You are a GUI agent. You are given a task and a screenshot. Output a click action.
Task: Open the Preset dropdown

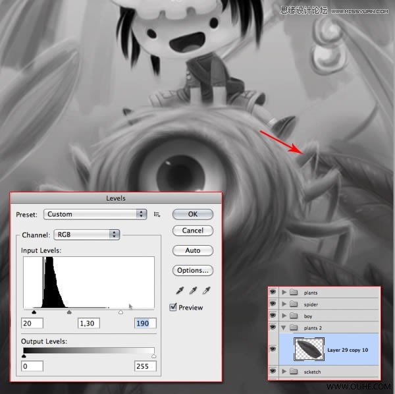pos(95,214)
